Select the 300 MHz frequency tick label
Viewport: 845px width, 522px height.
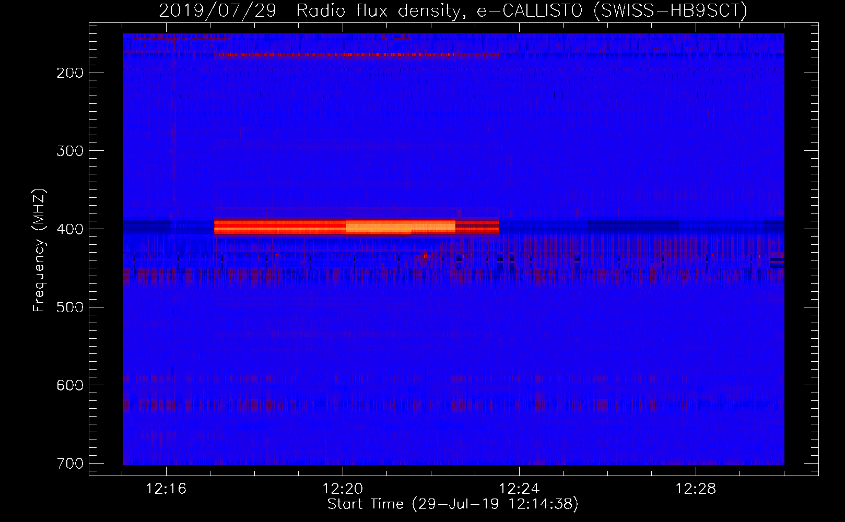[x=70, y=151]
